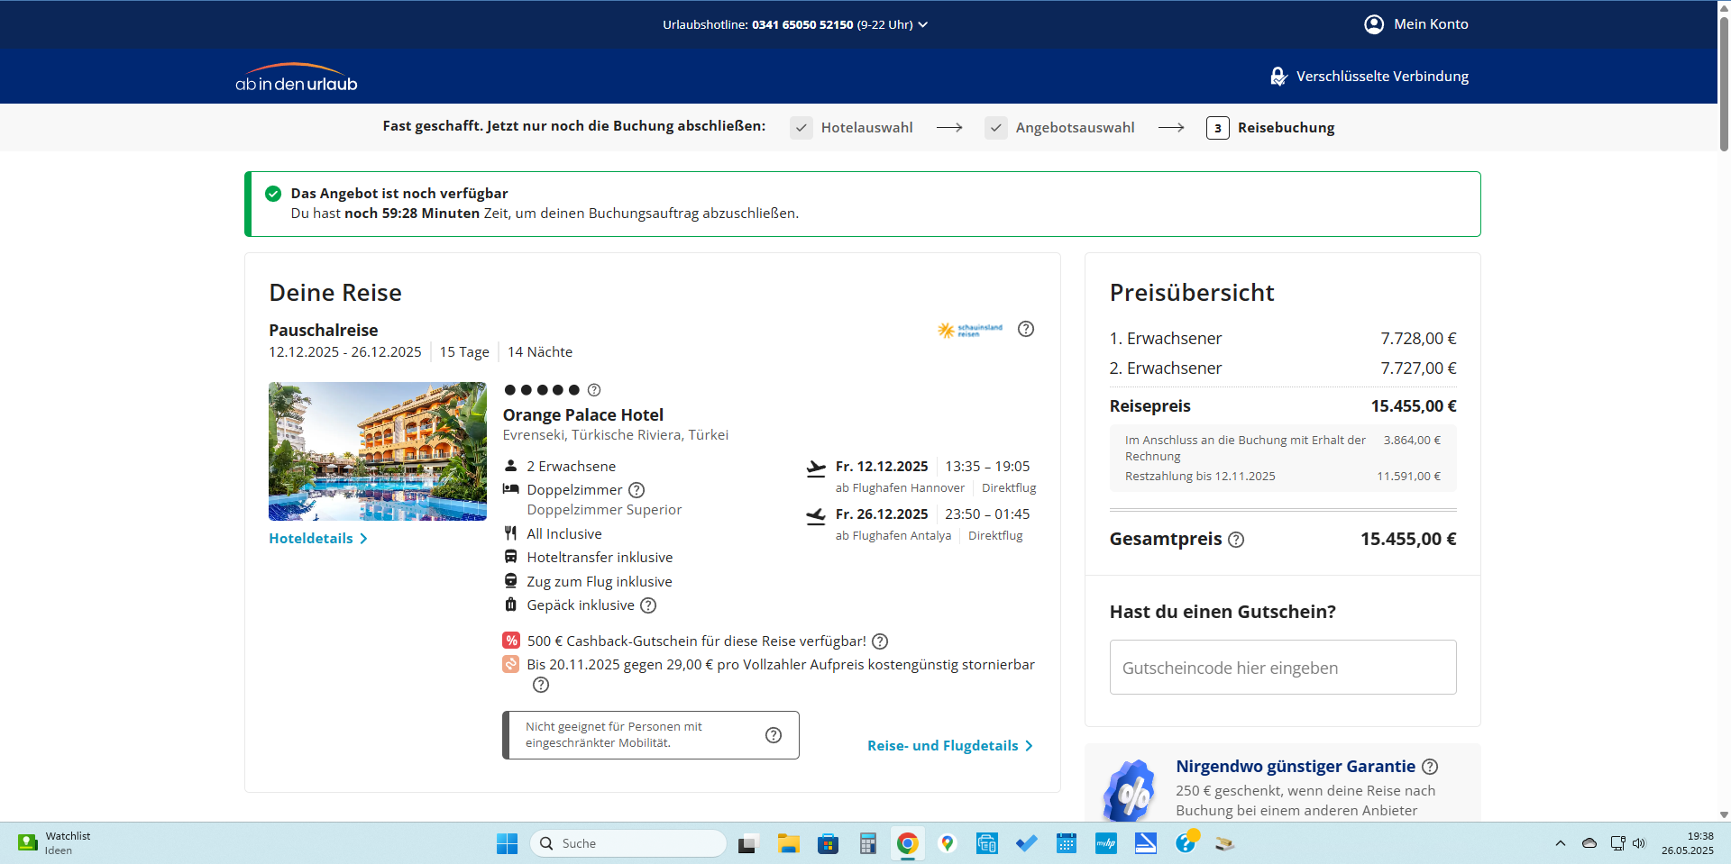Click Verschlüsselte Verbindung label

click(x=1381, y=77)
